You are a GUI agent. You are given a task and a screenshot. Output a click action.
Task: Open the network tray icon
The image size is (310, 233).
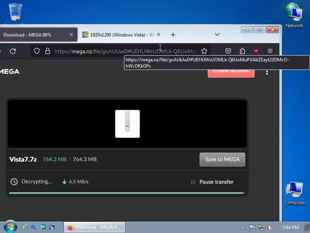pyautogui.click(x=261, y=228)
